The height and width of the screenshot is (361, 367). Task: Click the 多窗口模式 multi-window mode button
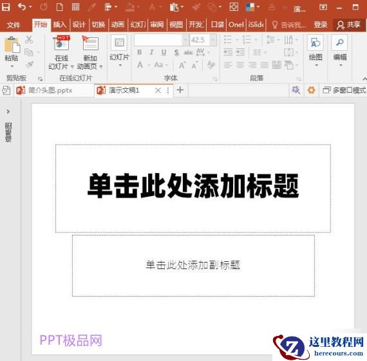pyautogui.click(x=344, y=90)
